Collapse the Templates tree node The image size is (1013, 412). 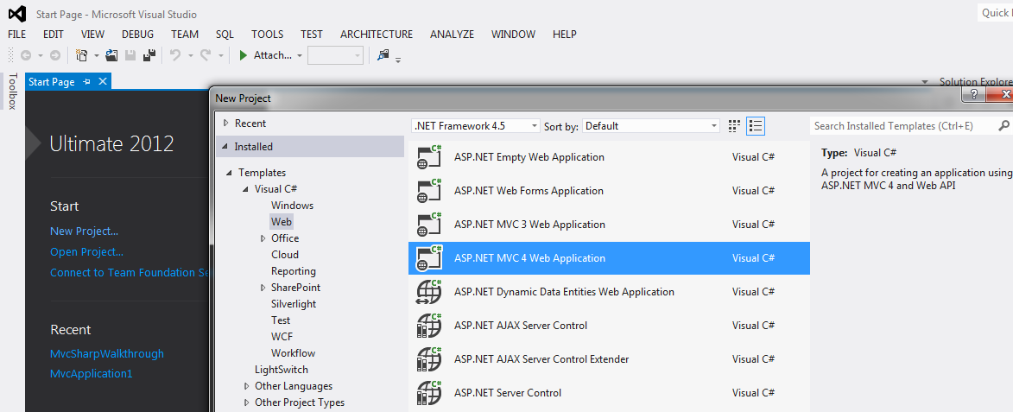[230, 173]
